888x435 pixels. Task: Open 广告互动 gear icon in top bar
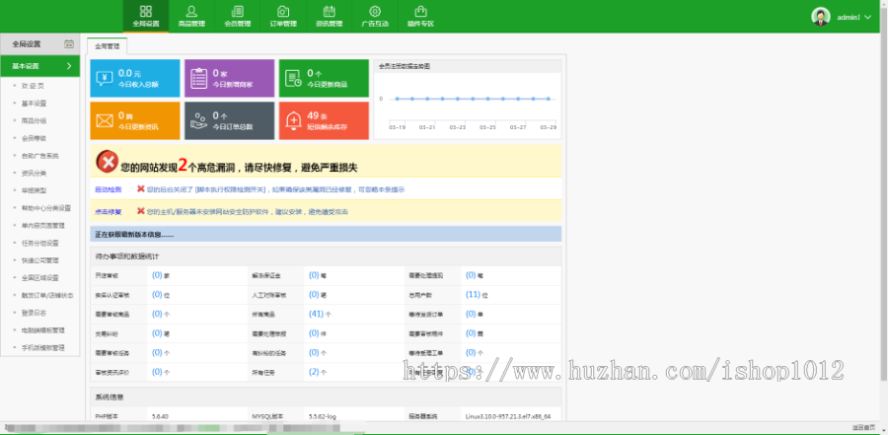coord(375,11)
